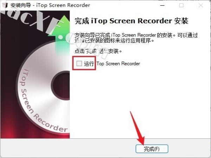The image size is (211, 158).
Task: Click the heading '完成 iTop Screen Recorder 安装'
Action: (x=132, y=21)
